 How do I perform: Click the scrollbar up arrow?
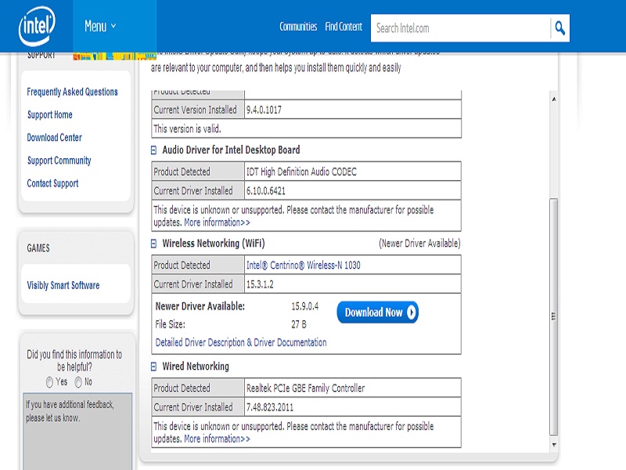pyautogui.click(x=554, y=99)
